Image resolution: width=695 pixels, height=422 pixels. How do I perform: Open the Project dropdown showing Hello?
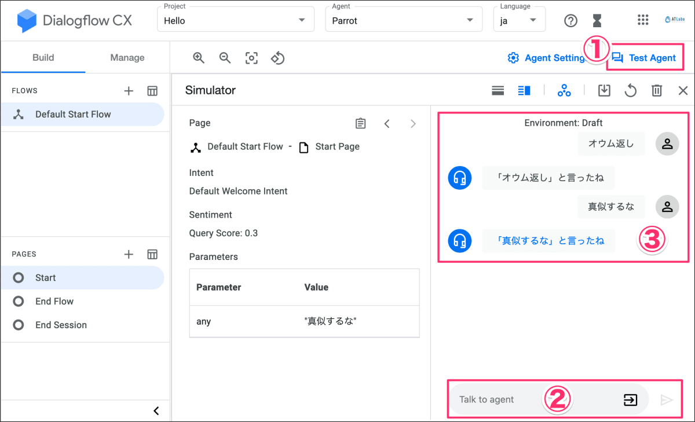pyautogui.click(x=236, y=19)
